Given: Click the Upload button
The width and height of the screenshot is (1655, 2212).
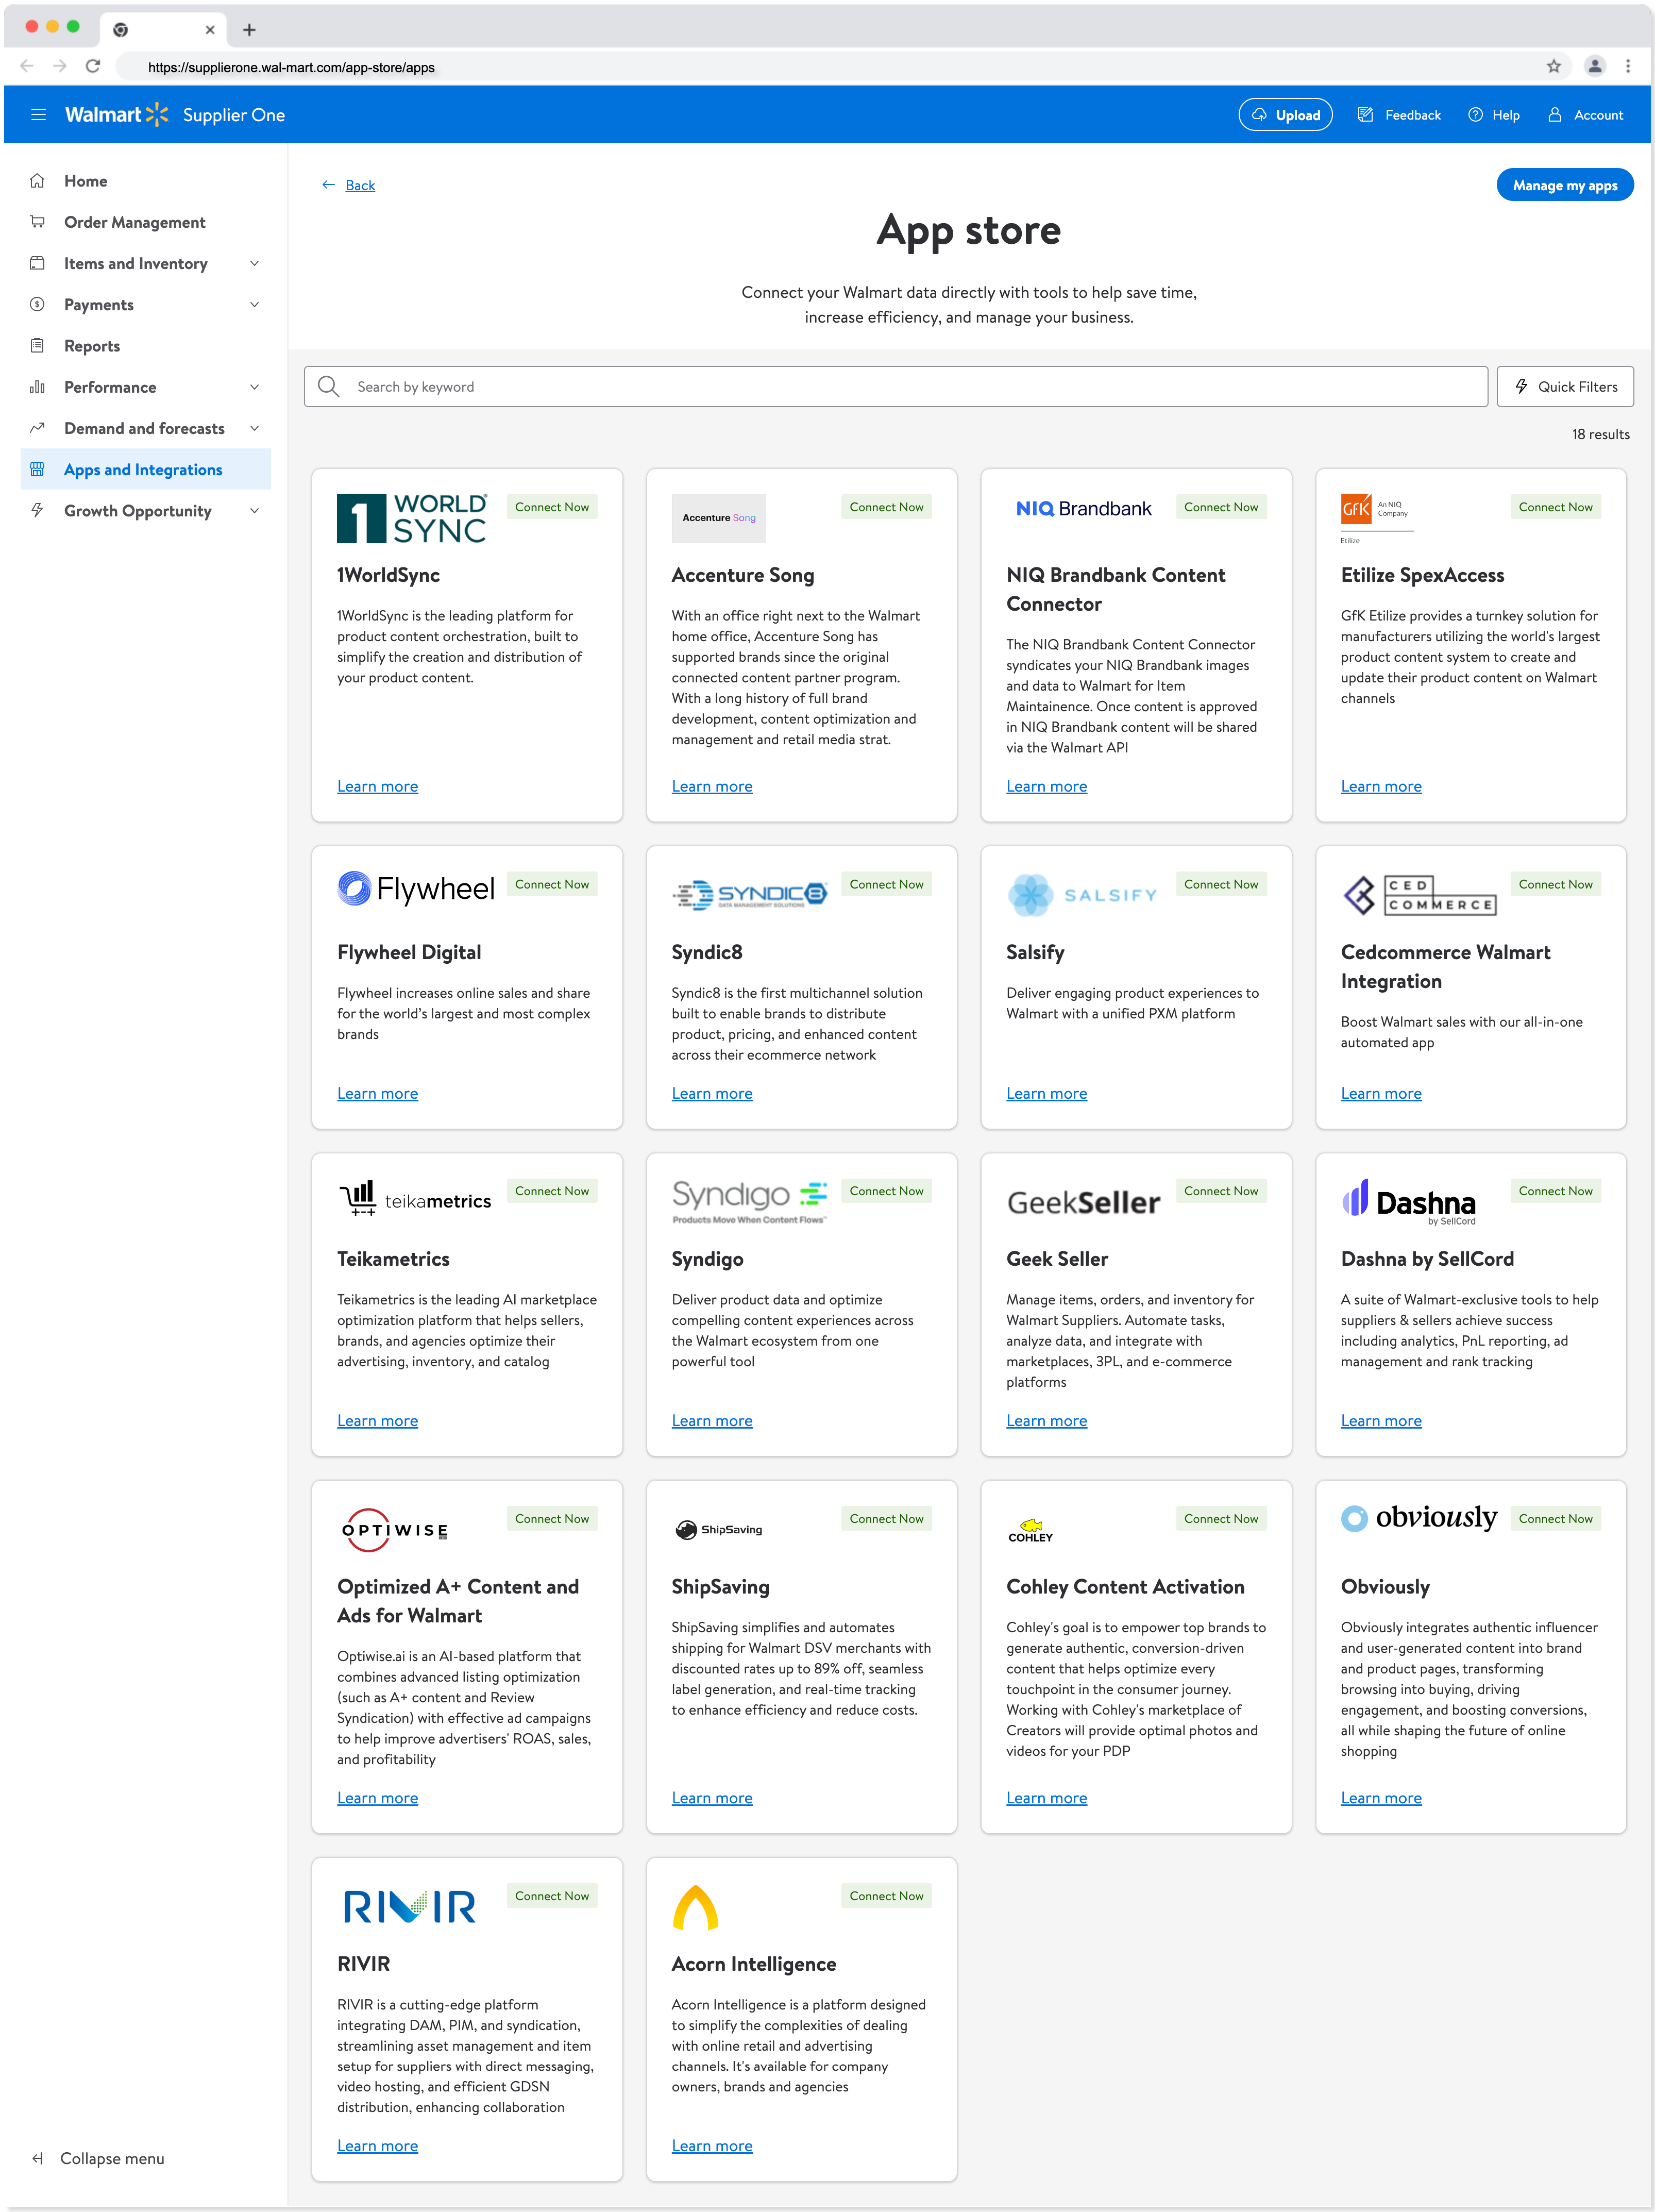Looking at the screenshot, I should (1285, 115).
